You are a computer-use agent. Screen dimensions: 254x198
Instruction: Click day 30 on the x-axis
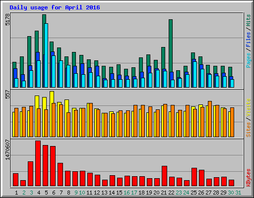[231, 193]
